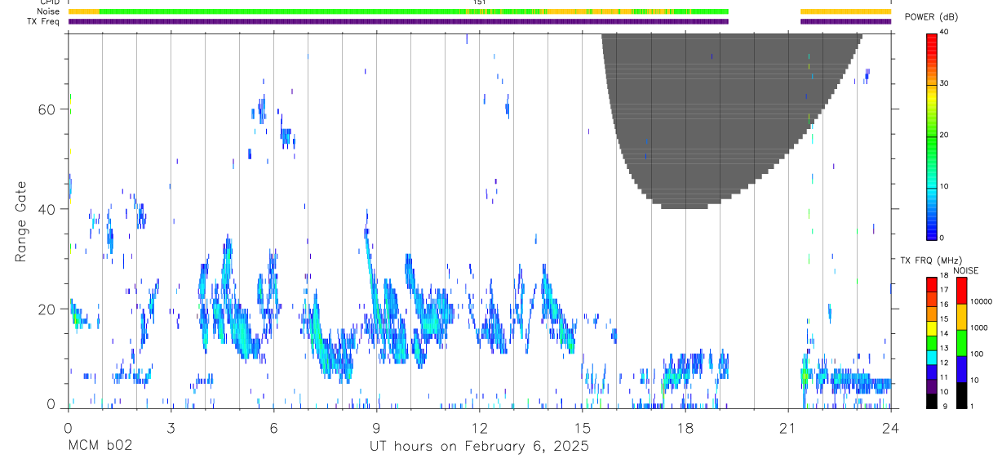This screenshot has height=463, width=1002.
Task: Click the "POWER (dB)" colorbar title
Action: (x=931, y=17)
